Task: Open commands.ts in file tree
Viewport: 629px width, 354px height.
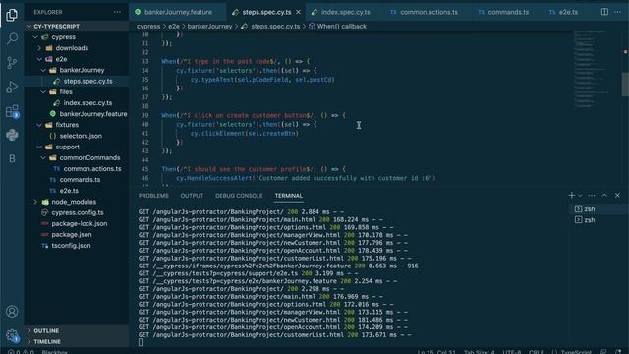Action: point(77,179)
